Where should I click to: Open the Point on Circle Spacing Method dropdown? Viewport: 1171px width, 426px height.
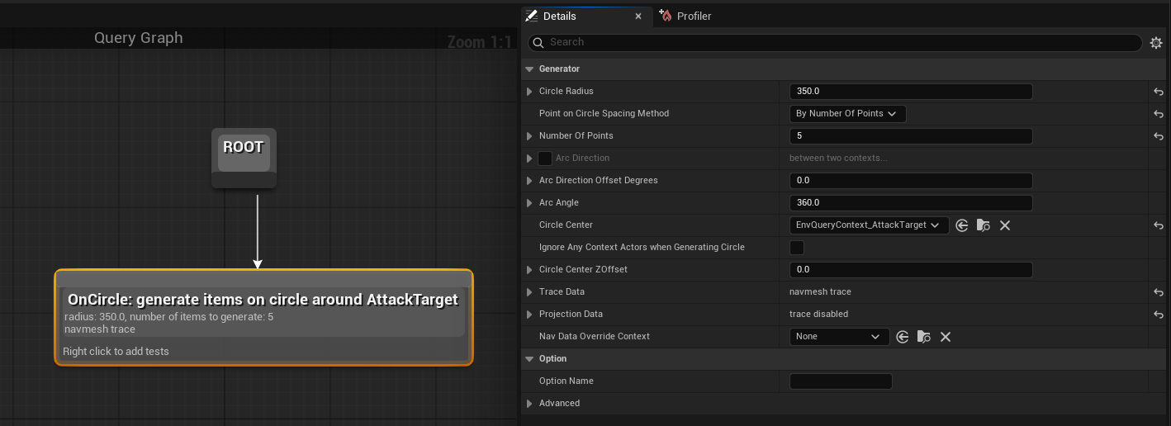pyautogui.click(x=847, y=114)
